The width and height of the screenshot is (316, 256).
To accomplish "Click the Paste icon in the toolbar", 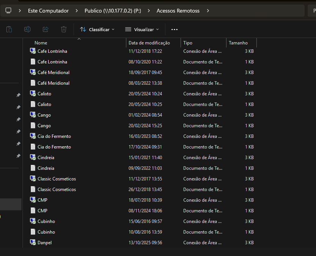I will 9,29.
